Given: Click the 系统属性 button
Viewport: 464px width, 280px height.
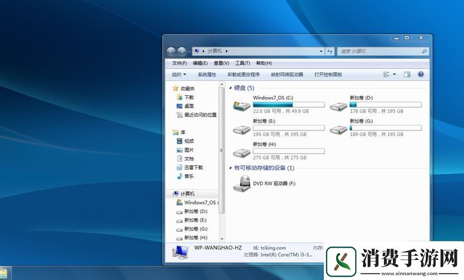Looking at the screenshot, I should click(207, 74).
